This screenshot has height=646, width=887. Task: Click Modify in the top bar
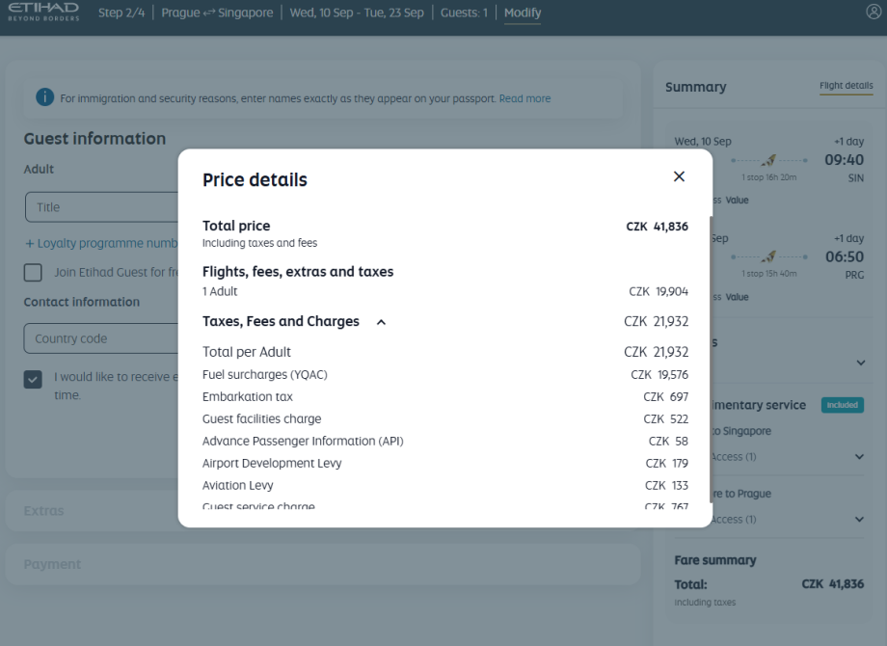pos(523,13)
